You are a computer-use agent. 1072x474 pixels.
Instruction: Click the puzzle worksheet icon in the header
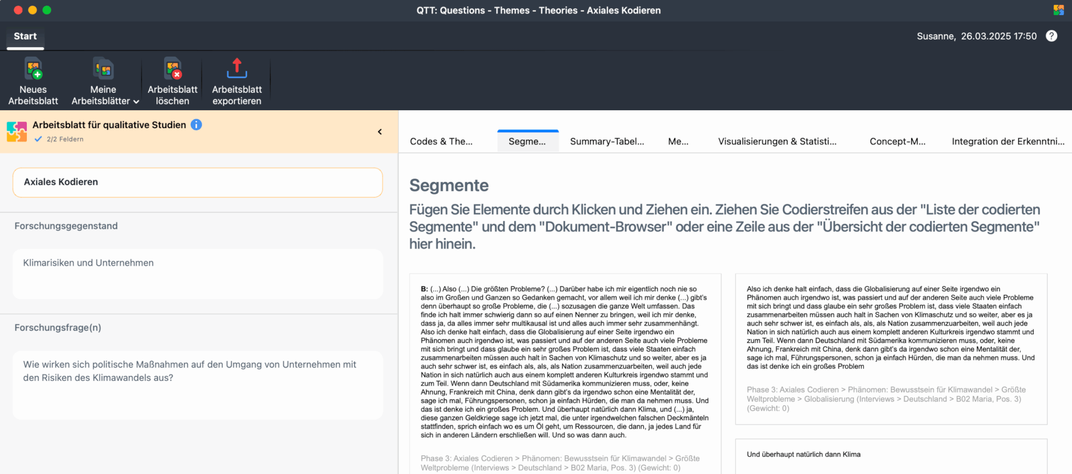click(17, 132)
